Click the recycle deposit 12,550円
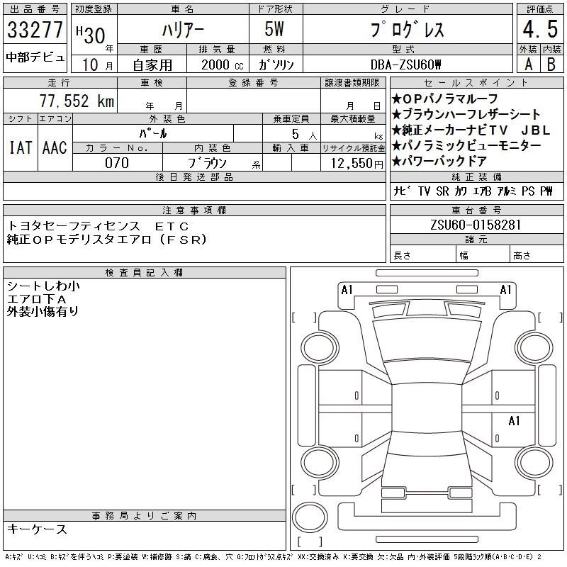This screenshot has width=567, height=567. [357, 164]
